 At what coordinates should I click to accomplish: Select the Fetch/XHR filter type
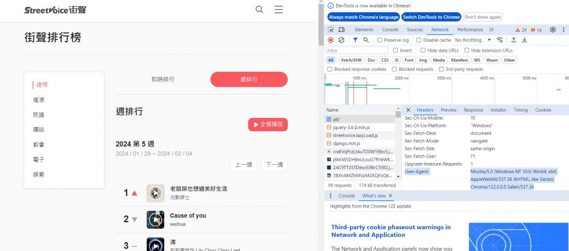click(351, 60)
